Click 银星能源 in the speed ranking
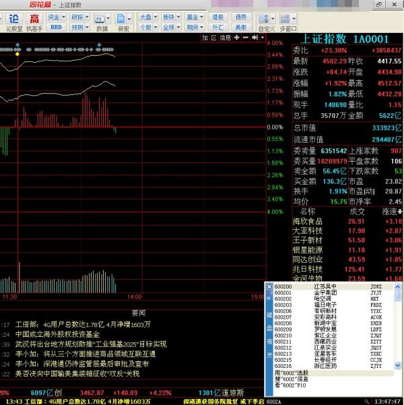This screenshot has height=405, width=404. pos(308,250)
